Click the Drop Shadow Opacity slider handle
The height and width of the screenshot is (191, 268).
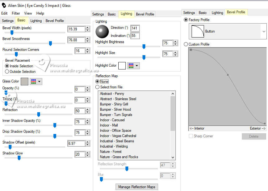click(55, 136)
